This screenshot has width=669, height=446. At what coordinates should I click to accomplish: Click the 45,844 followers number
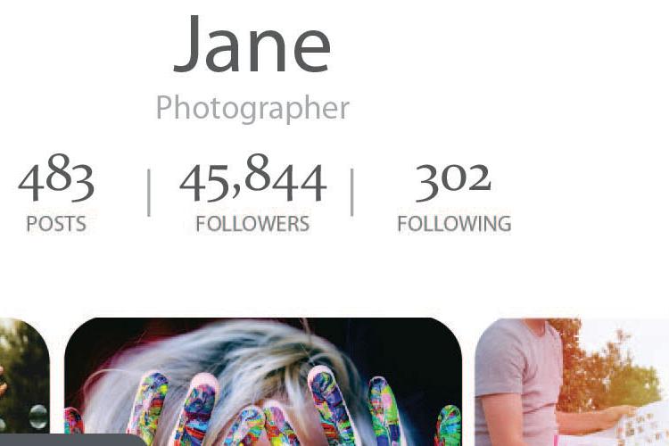tap(253, 178)
